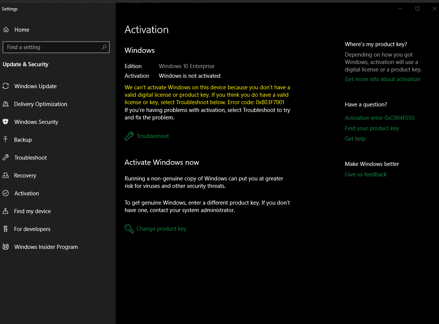Click the Windows 10 Enterprise edition text
Screen dimensions: 439x324
click(186, 66)
